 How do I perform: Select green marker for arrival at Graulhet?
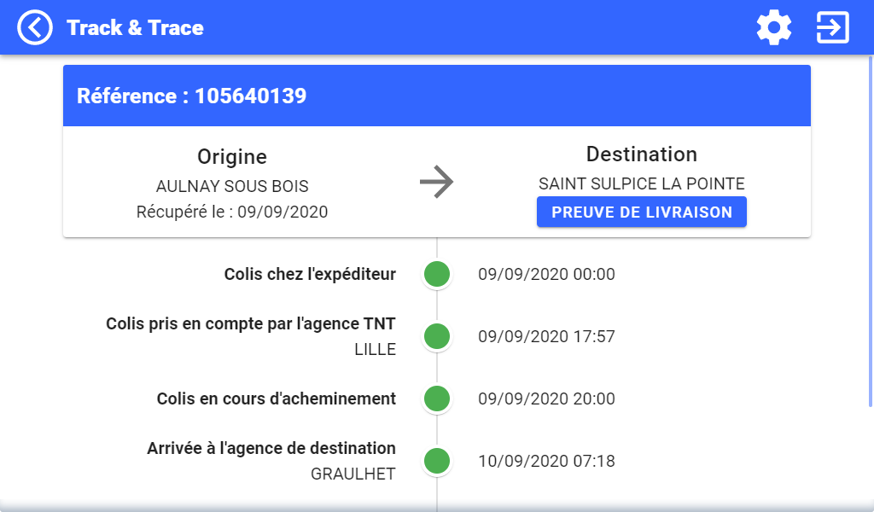(x=437, y=462)
